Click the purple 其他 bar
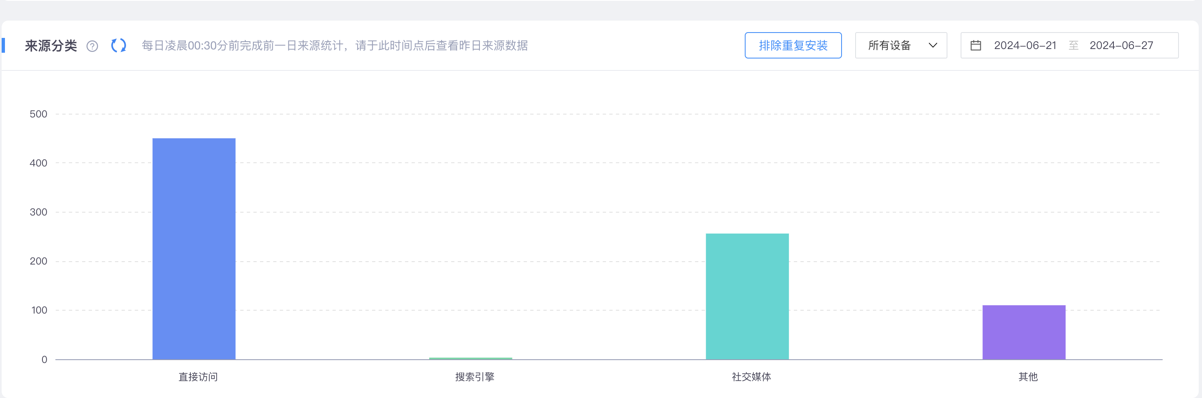Image resolution: width=1202 pixels, height=398 pixels. tap(1024, 332)
